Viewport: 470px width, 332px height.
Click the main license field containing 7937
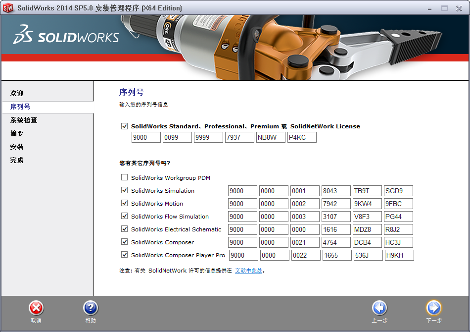click(239, 137)
